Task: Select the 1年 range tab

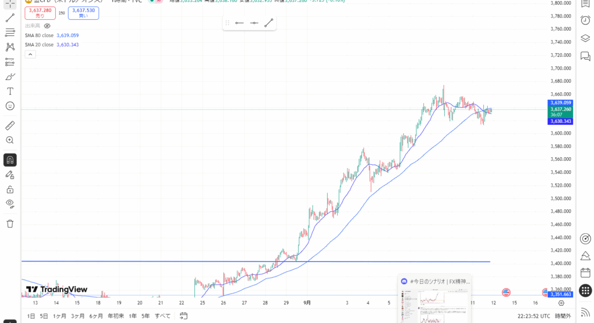Action: coord(133,316)
